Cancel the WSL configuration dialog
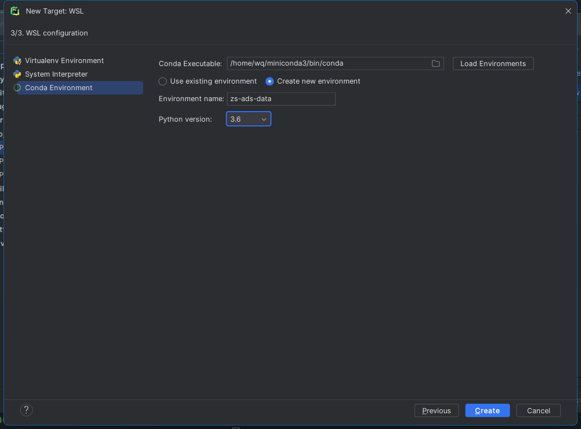 click(538, 410)
